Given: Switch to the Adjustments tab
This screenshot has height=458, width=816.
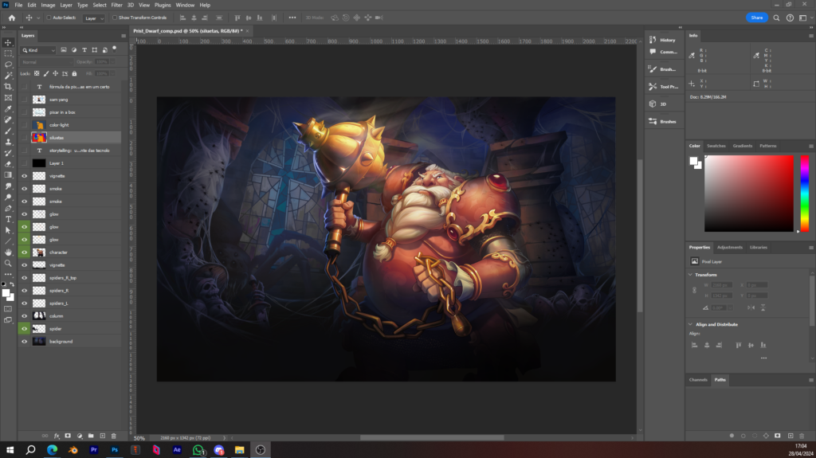Looking at the screenshot, I should [x=730, y=248].
